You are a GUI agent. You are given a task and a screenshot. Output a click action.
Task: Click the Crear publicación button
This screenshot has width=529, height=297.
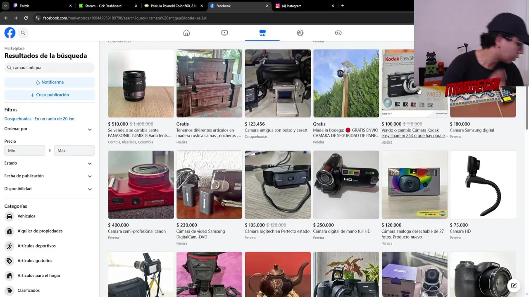[50, 95]
